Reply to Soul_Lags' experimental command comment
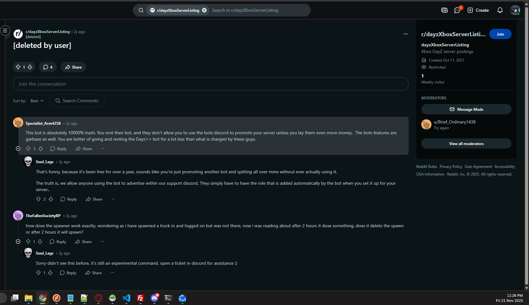 click(68, 273)
